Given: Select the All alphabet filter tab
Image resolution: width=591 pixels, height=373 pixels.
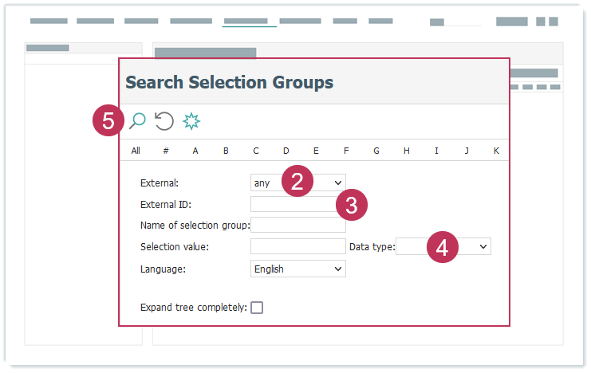Looking at the screenshot, I should coord(136,151).
